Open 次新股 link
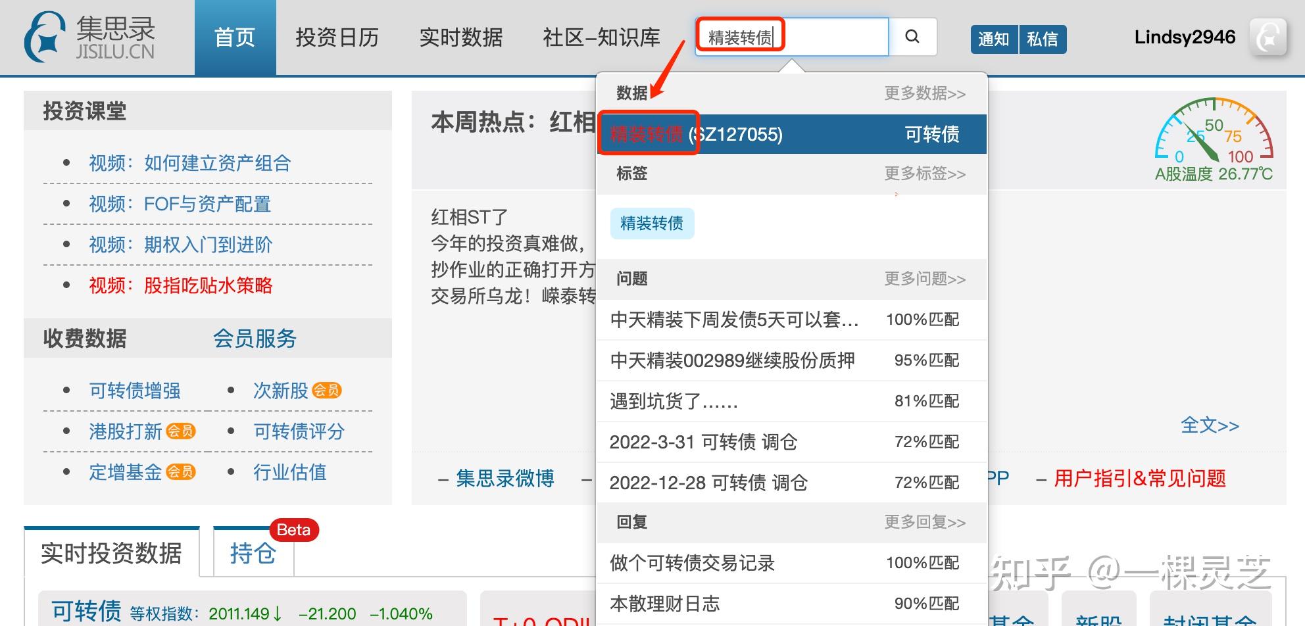 [281, 391]
